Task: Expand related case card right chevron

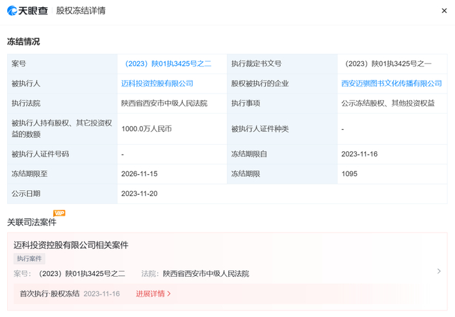Action: (x=439, y=271)
